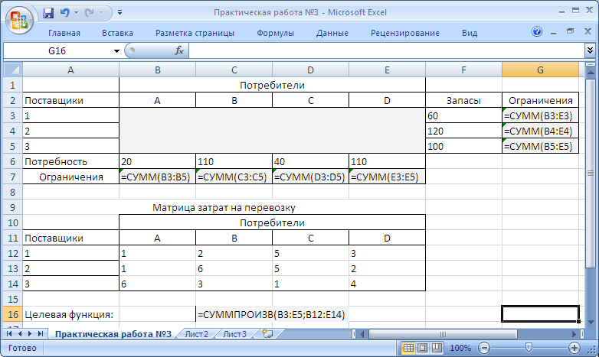This screenshot has height=357, width=599.
Task: Select the Запасы header cell
Action: pyautogui.click(x=463, y=100)
